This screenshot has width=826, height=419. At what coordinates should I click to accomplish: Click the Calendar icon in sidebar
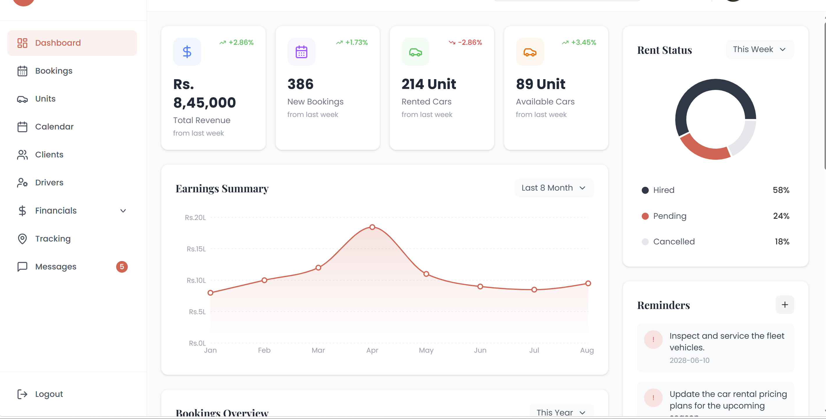coord(22,127)
